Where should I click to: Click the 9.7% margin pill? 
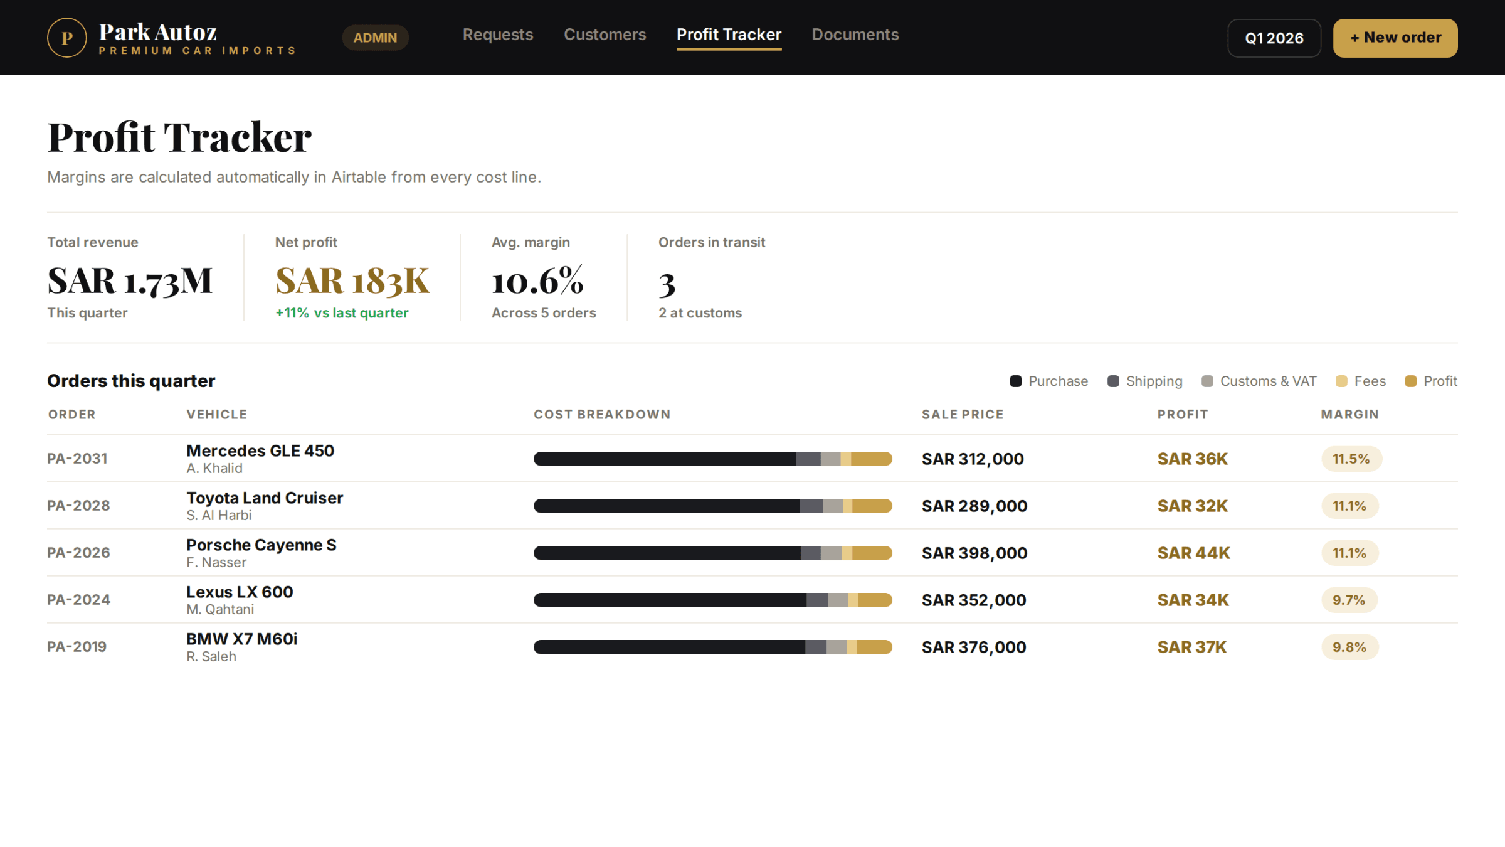click(x=1349, y=600)
